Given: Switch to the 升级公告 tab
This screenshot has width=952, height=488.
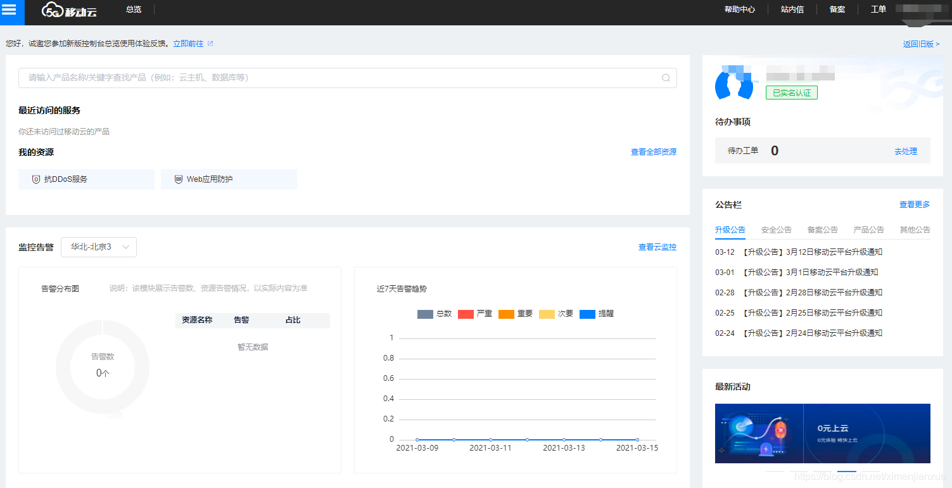Looking at the screenshot, I should pyautogui.click(x=730, y=230).
